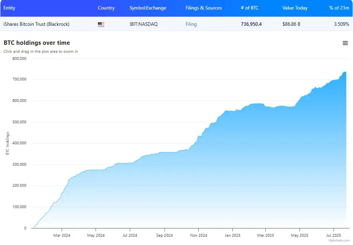The height and width of the screenshot is (245, 353).
Task: Click the 600,000 y-axis label
Action: pyautogui.click(x=19, y=101)
